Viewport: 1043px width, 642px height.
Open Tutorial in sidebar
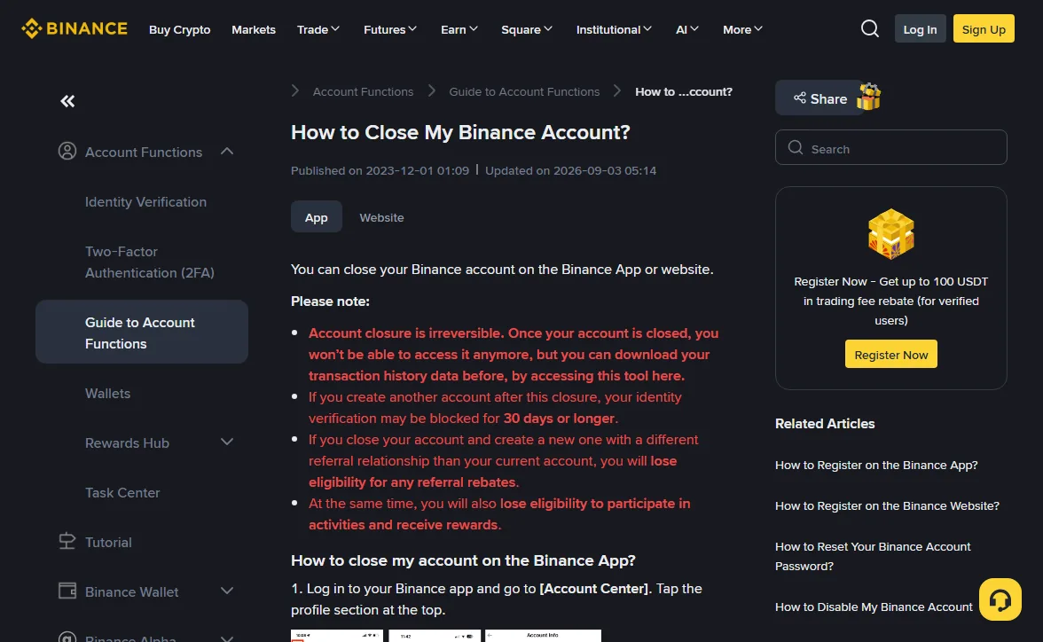108,542
